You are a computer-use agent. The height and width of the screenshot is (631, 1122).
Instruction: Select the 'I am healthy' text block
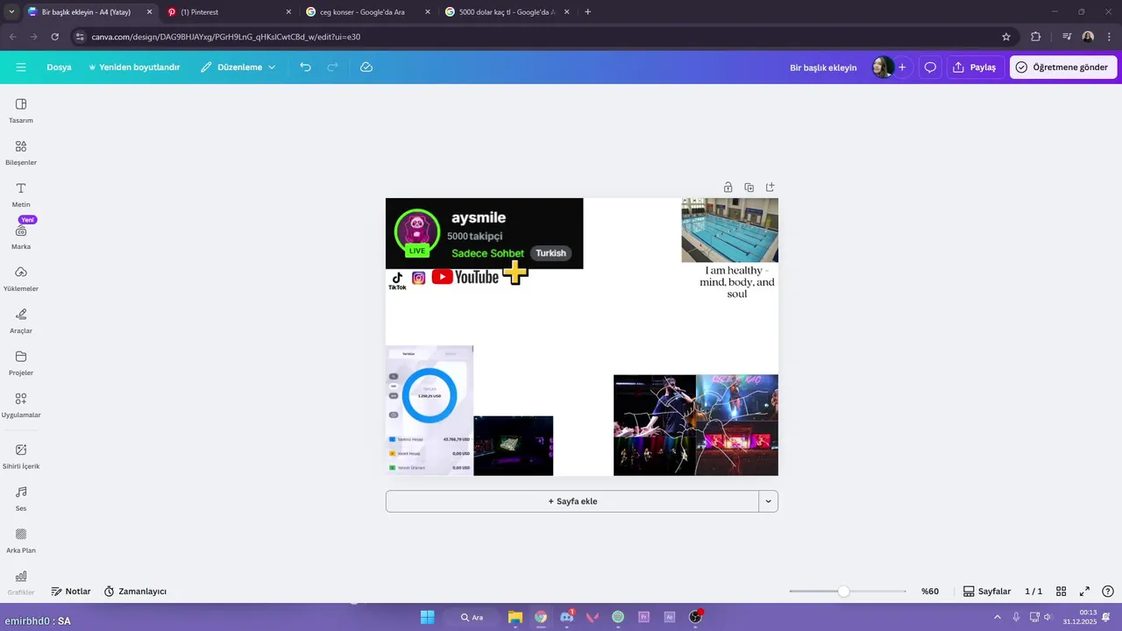coord(737,282)
